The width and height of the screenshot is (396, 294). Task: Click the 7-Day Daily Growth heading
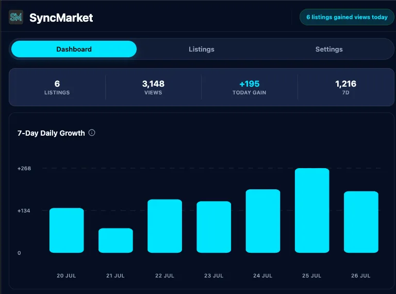(x=51, y=133)
